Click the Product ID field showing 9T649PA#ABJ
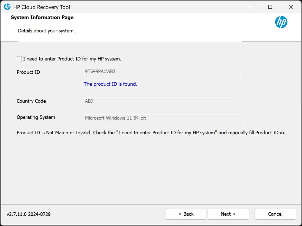This screenshot has width=302, height=226. [x=162, y=74]
